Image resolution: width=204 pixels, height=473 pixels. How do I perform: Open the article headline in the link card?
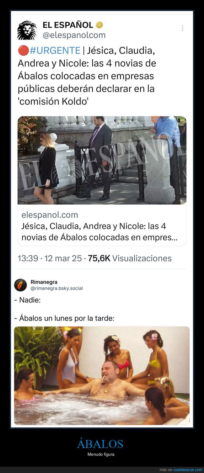coord(99,232)
